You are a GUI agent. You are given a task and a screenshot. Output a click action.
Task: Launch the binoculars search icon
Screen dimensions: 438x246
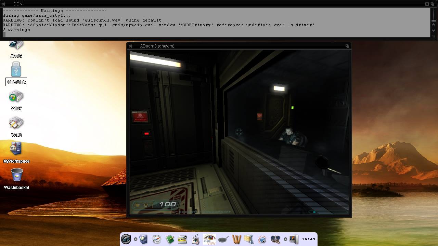pos(275,239)
